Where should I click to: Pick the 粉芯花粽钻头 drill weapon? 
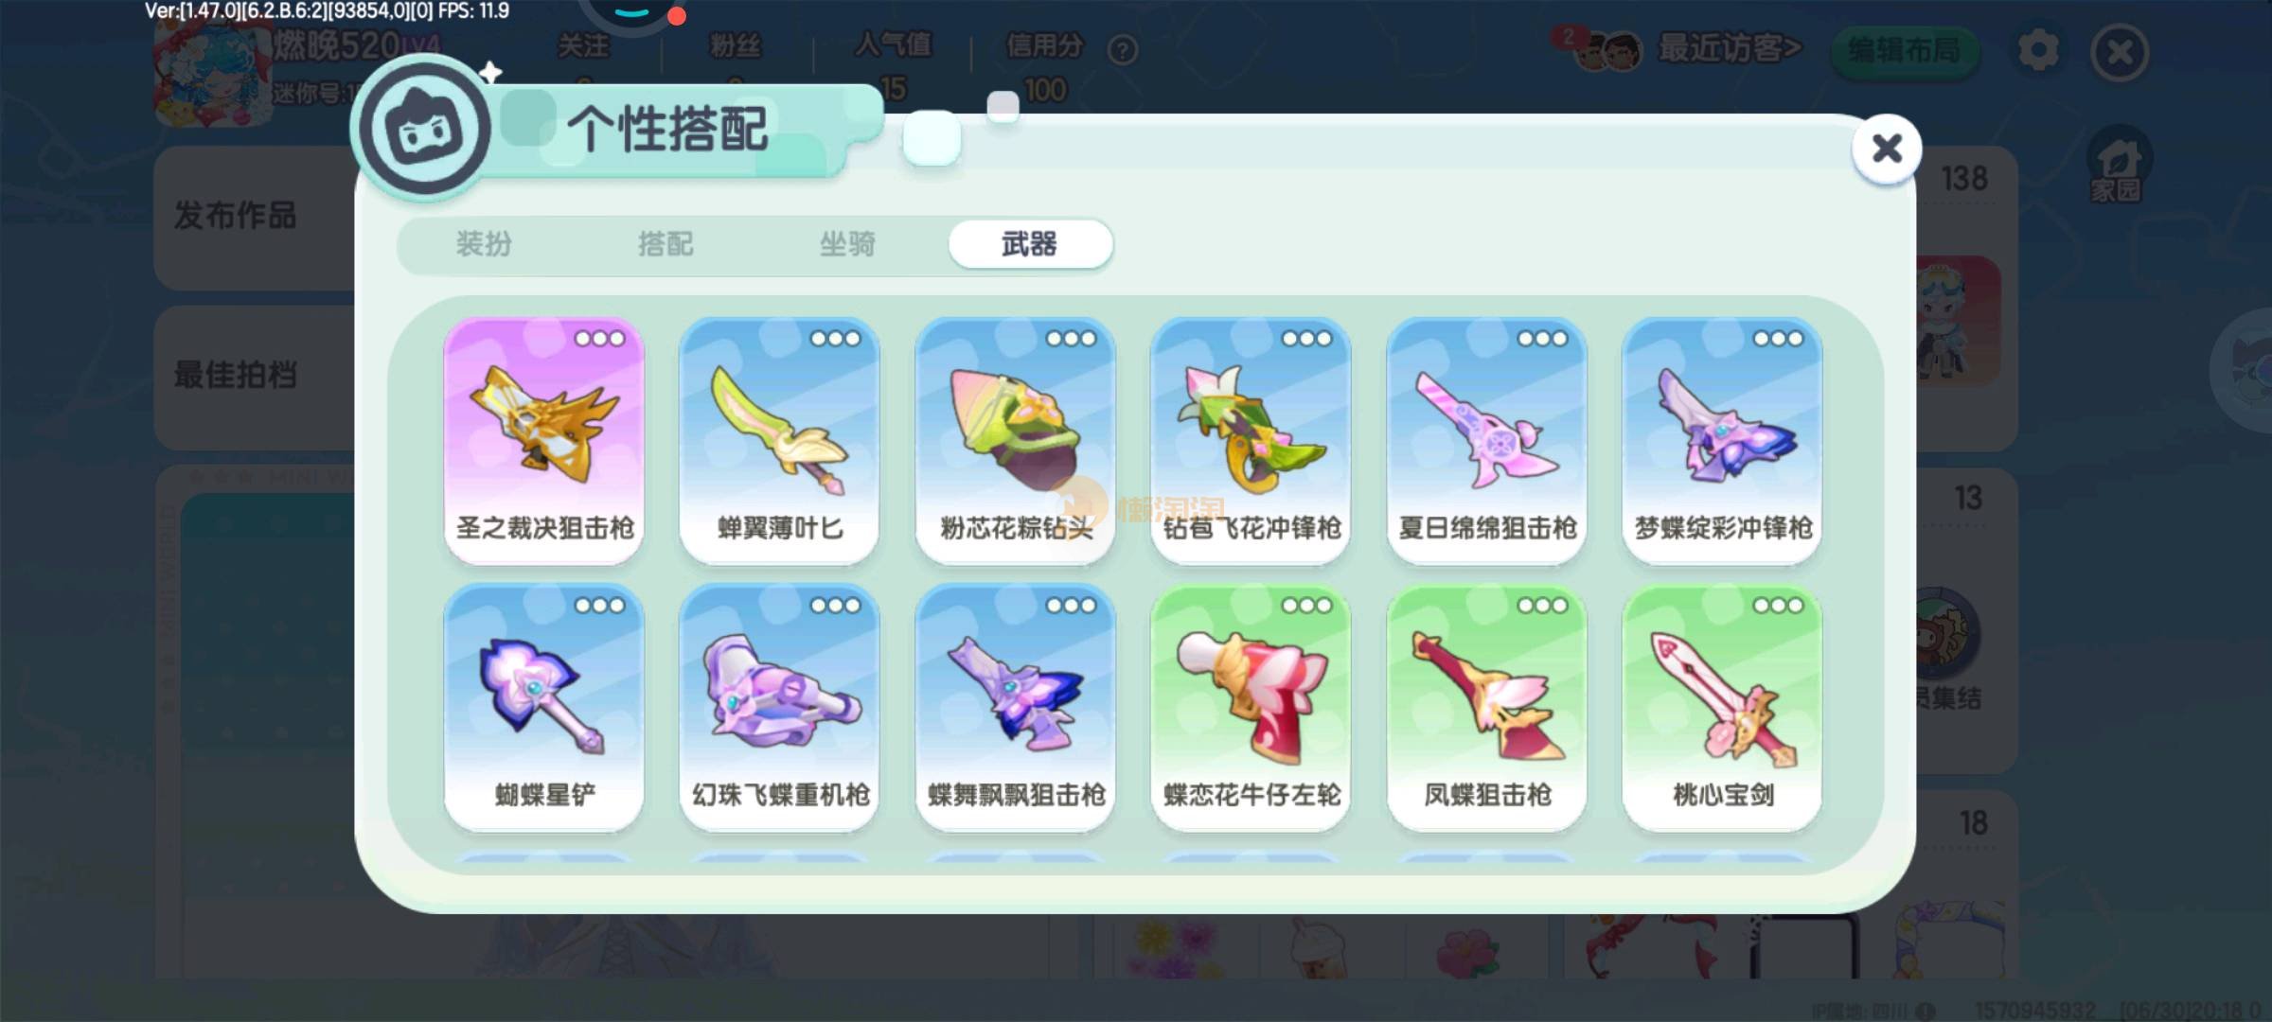click(1015, 441)
